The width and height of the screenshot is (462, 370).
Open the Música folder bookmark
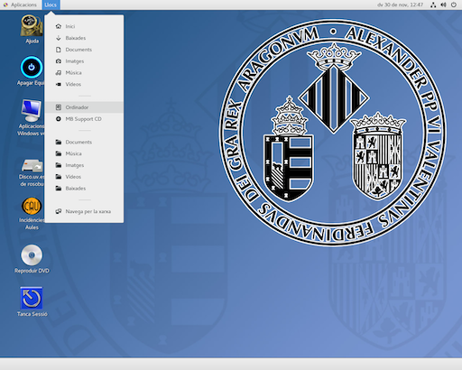pyautogui.click(x=84, y=153)
